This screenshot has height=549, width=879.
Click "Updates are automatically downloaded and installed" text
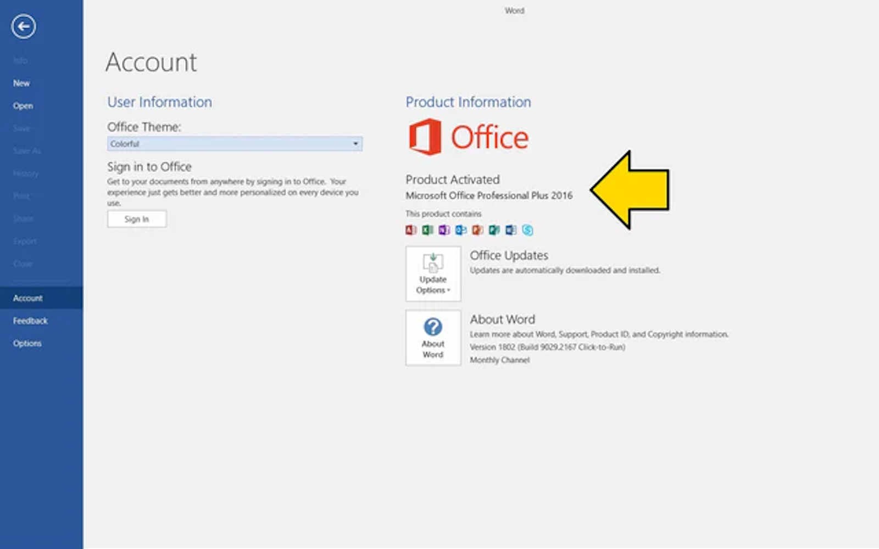pos(565,270)
